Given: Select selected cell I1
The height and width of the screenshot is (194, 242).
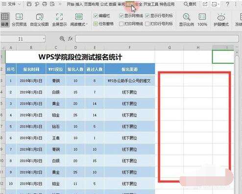Looking at the screenshot, I should pyautogui.click(x=223, y=57).
